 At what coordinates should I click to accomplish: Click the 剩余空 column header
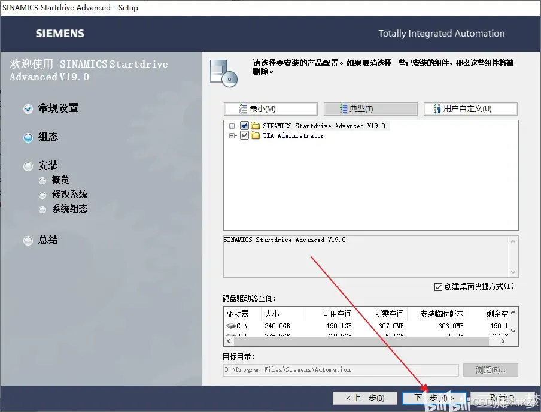497,314
